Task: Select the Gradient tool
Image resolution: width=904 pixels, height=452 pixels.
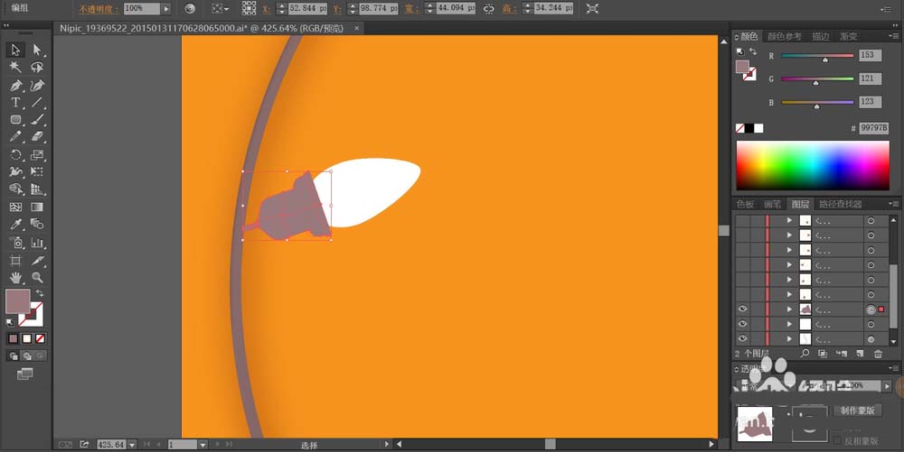Action: click(x=37, y=207)
